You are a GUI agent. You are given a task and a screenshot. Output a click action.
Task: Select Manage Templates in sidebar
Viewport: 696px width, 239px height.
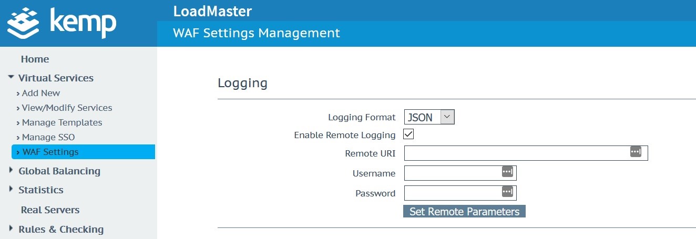pyautogui.click(x=62, y=122)
